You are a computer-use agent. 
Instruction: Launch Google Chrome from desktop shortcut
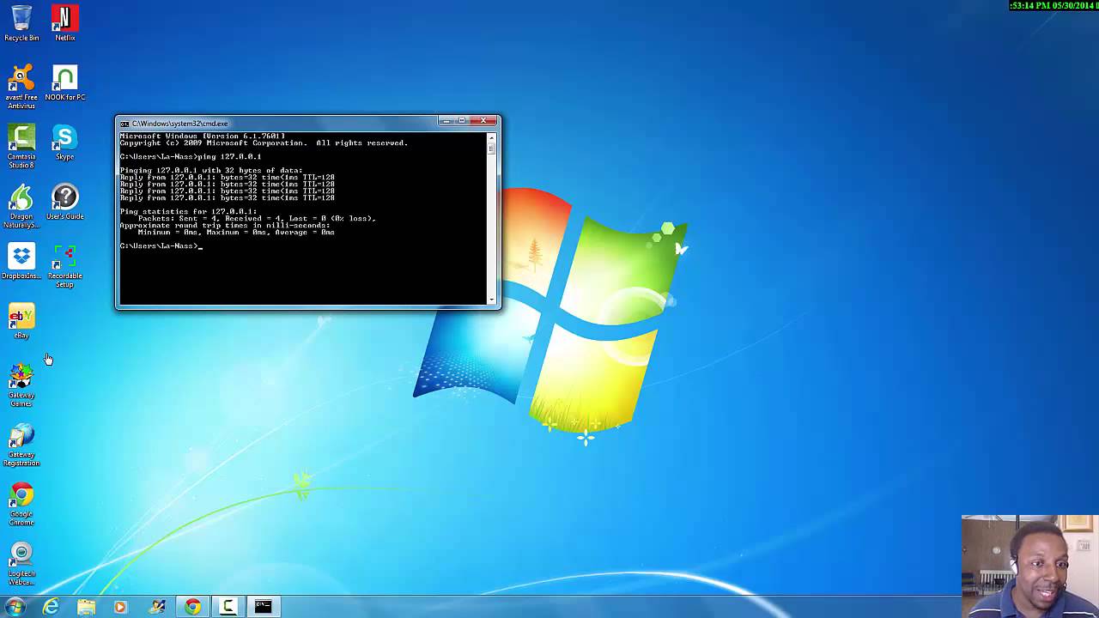21,504
